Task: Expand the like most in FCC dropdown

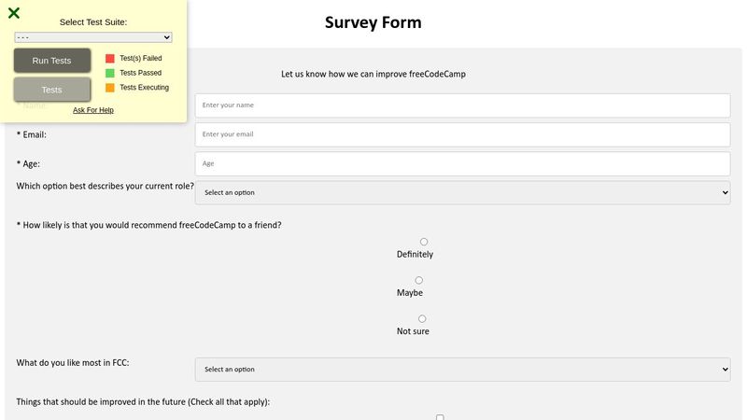Action: (462, 370)
